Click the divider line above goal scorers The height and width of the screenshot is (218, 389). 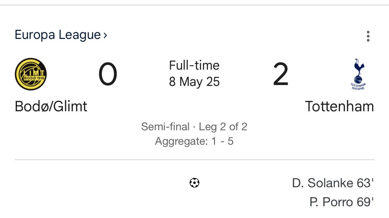[194, 160]
